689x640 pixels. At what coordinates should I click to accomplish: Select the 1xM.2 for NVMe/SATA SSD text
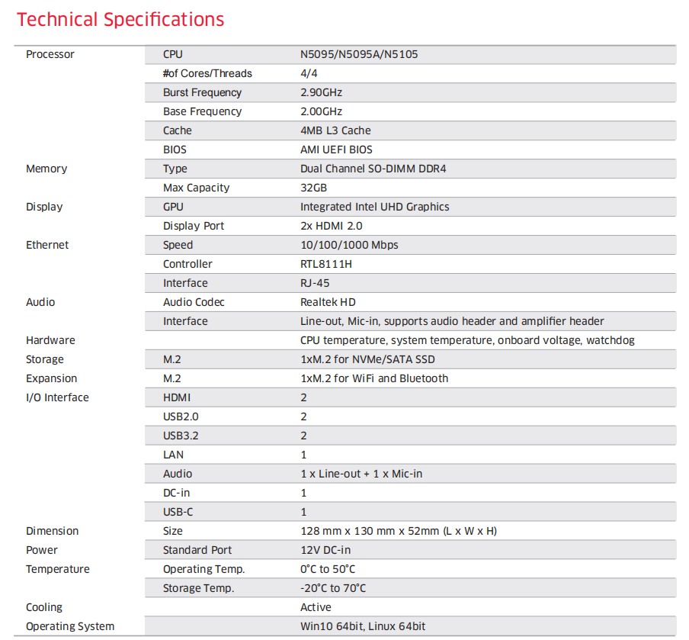(x=367, y=359)
